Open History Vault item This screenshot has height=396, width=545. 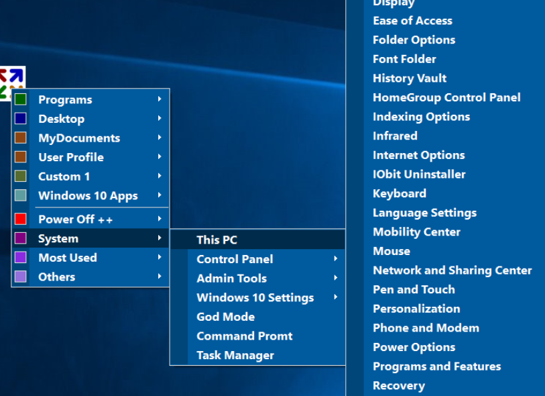coord(410,79)
